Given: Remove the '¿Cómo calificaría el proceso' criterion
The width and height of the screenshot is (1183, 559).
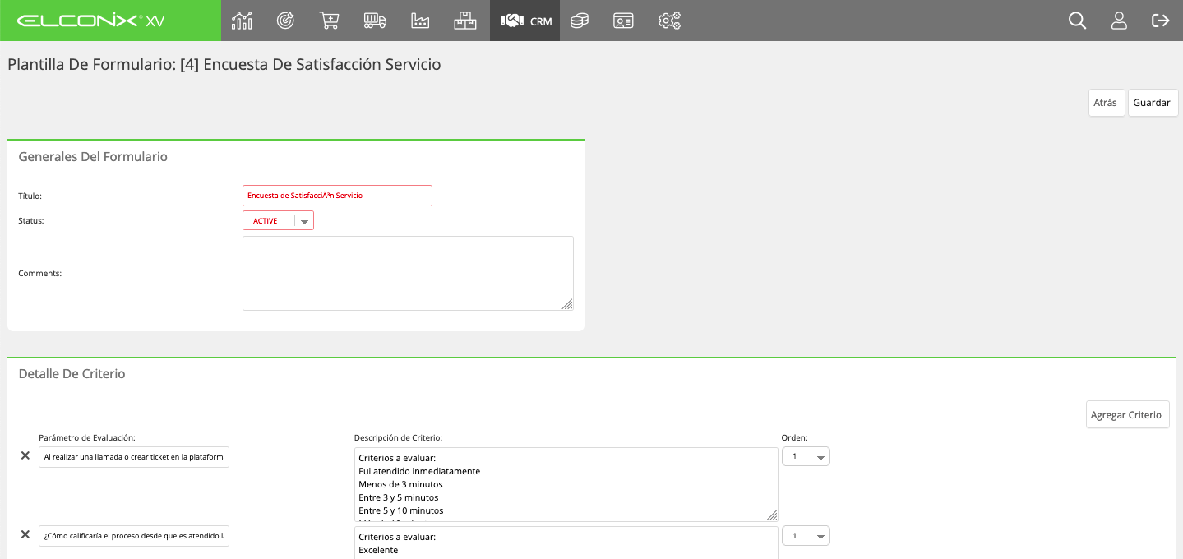Looking at the screenshot, I should tap(25, 534).
